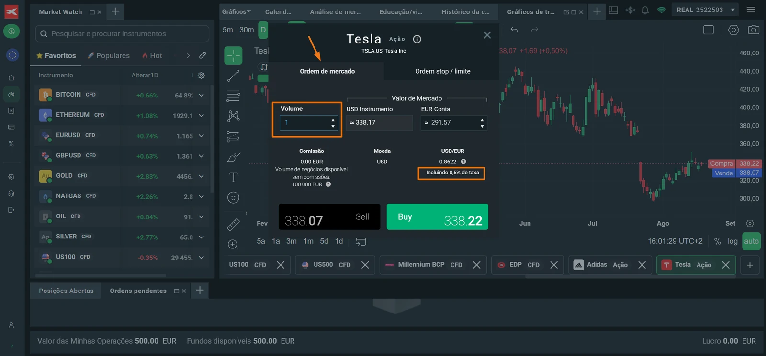Open Market Watch column settings gear
This screenshot has width=766, height=356.
(202, 75)
